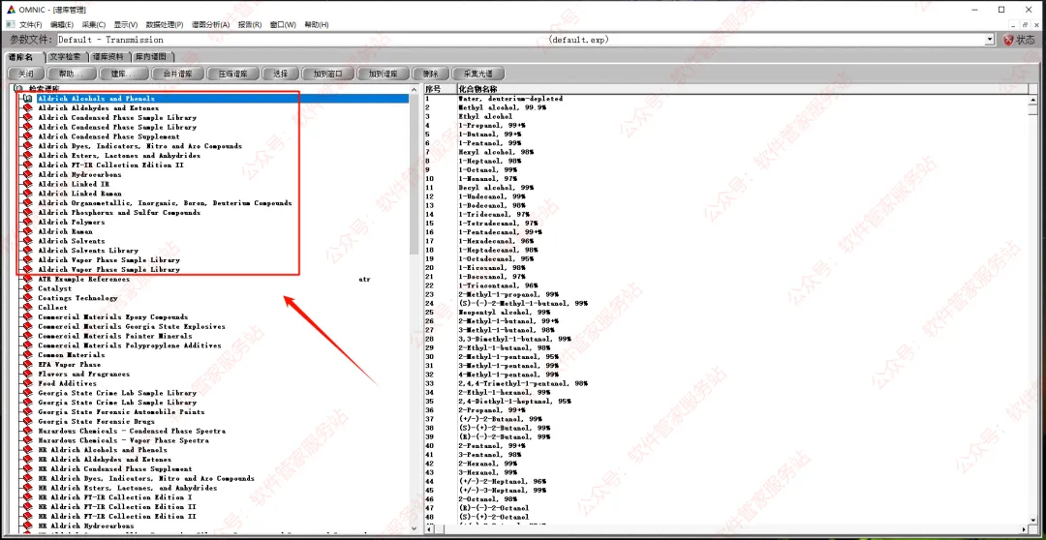Viewport: 1046px width, 540px height.
Task: Click the book icon beside Aldrich Condensed Phase Supplement
Action: click(27, 136)
